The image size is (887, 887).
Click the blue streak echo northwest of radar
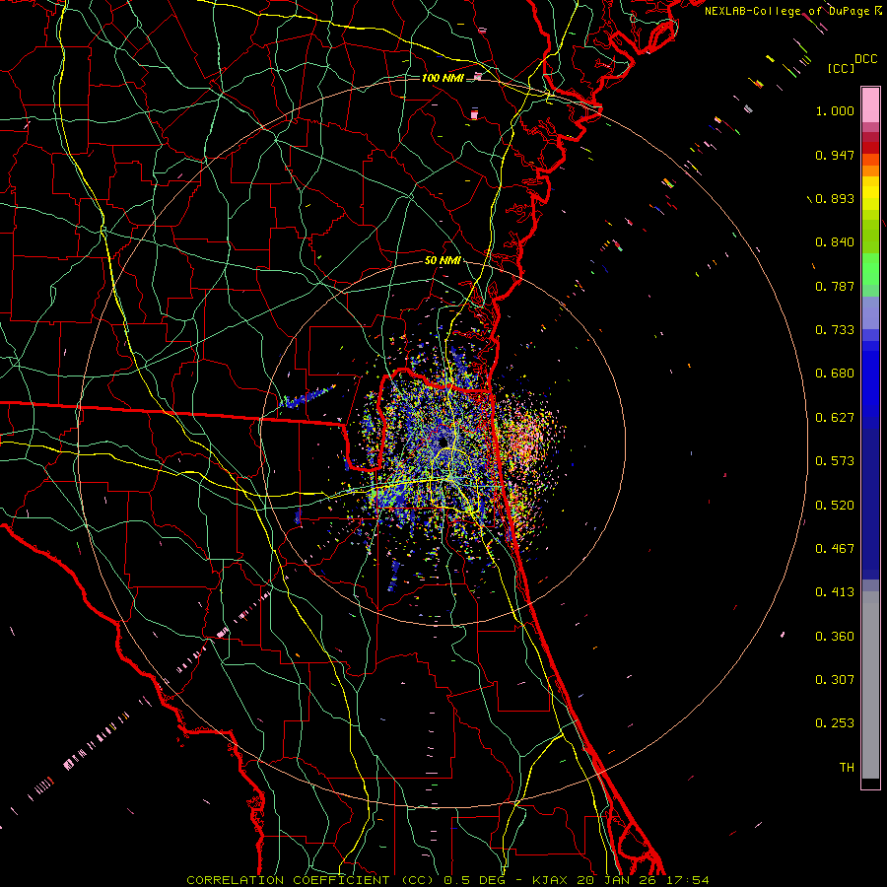[x=307, y=396]
